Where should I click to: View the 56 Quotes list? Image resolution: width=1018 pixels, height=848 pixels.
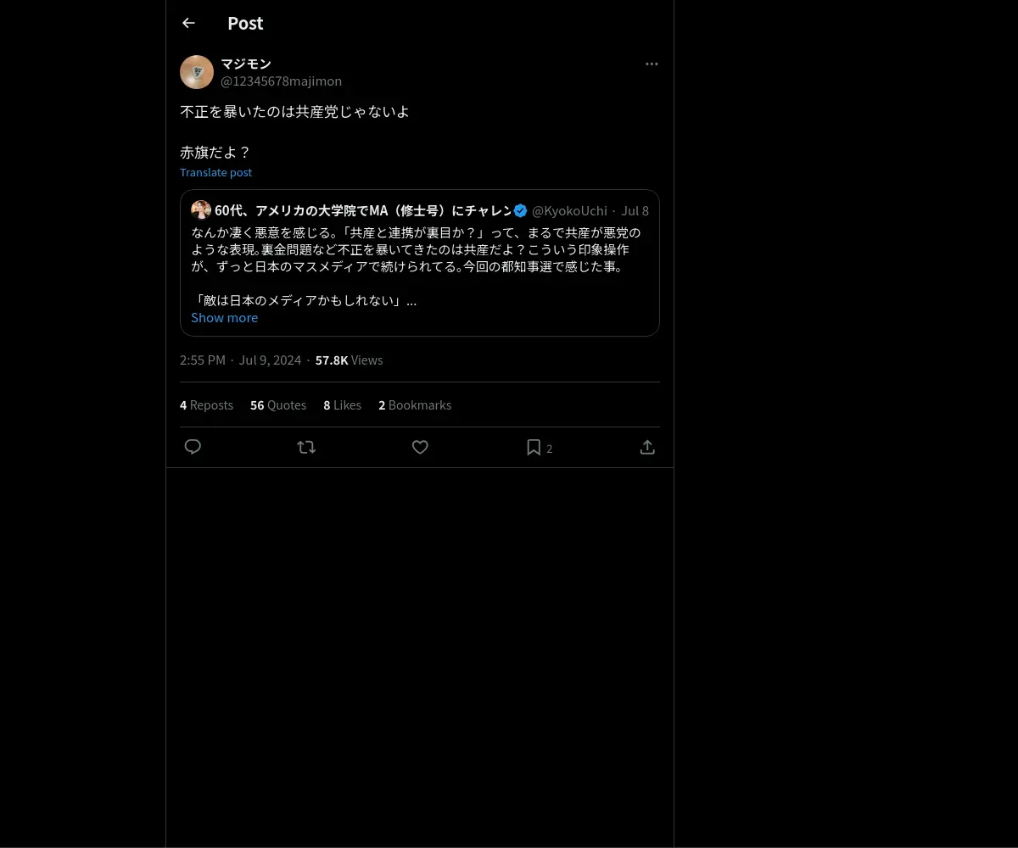(278, 405)
